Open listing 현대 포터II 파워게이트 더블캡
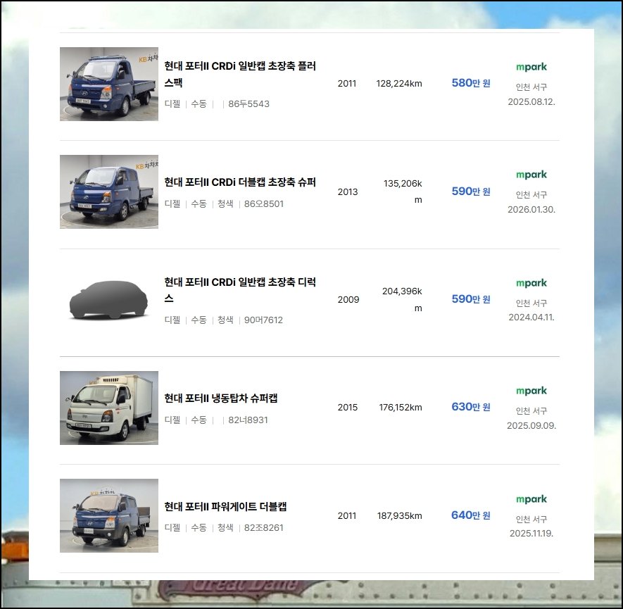The height and width of the screenshot is (609, 623). pyautogui.click(x=225, y=506)
